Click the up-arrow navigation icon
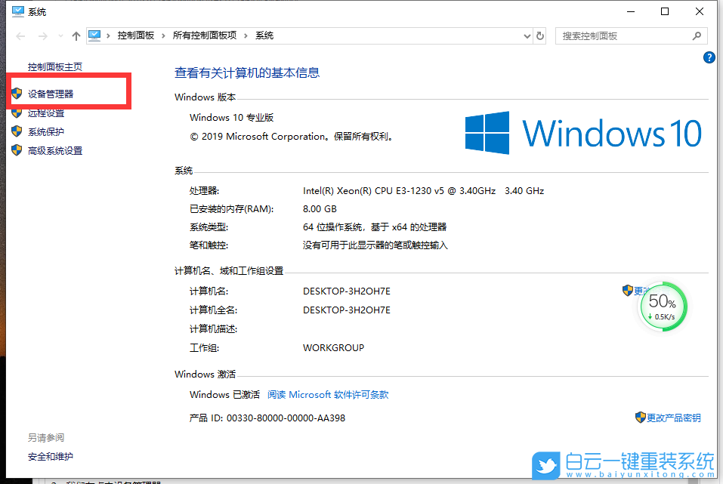 pos(76,35)
